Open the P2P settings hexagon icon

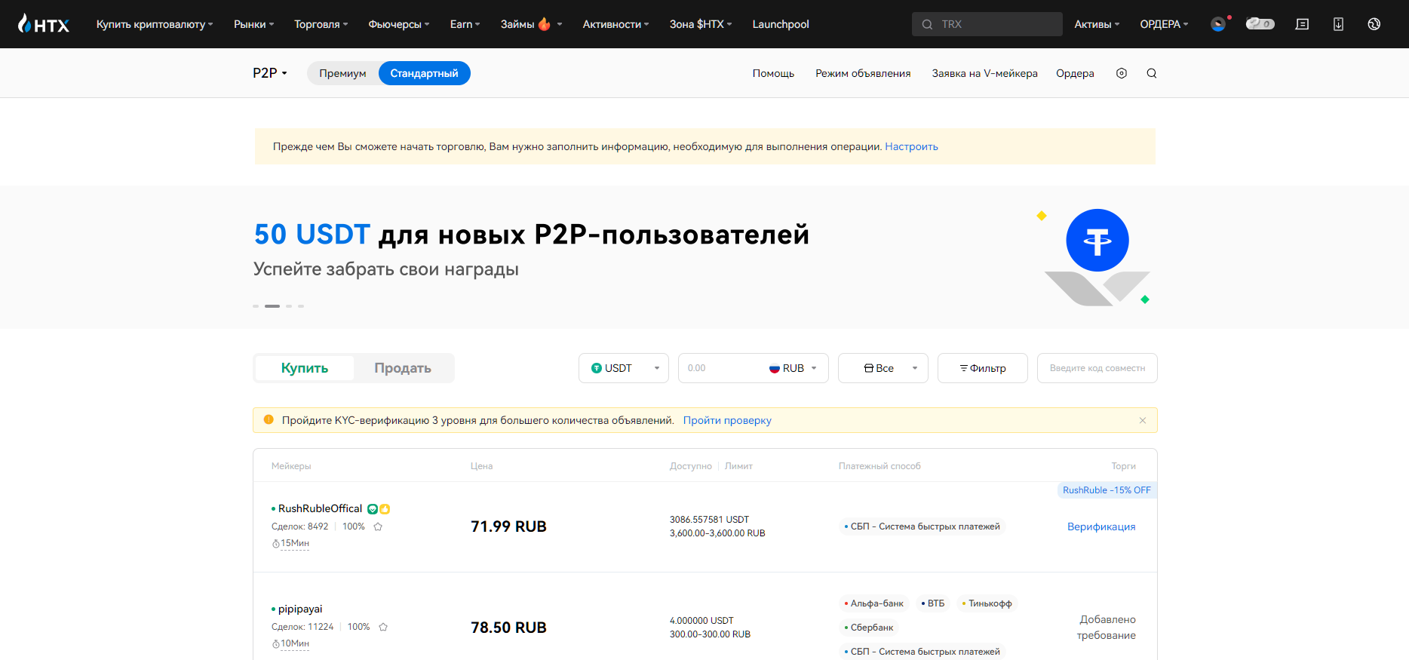[x=1122, y=73]
